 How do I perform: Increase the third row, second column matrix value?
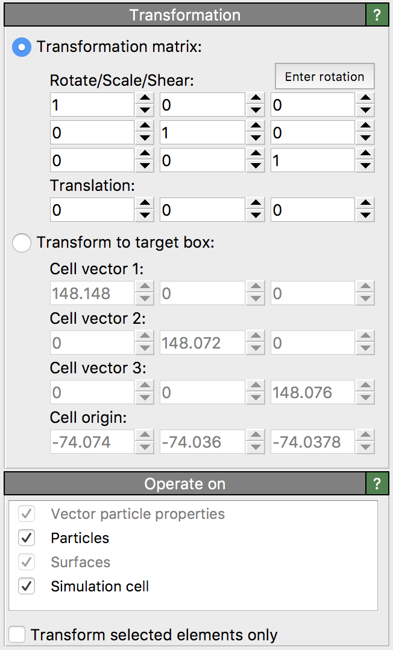255,154
